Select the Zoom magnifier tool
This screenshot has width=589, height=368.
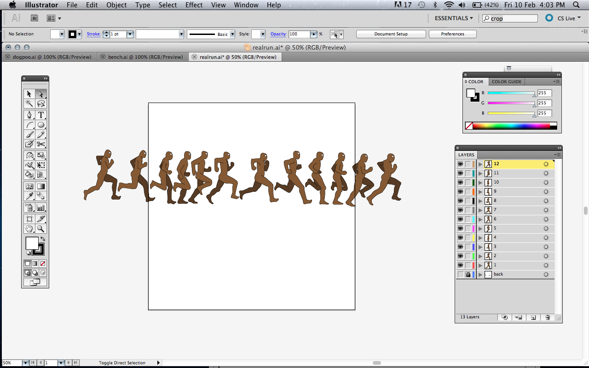point(41,229)
